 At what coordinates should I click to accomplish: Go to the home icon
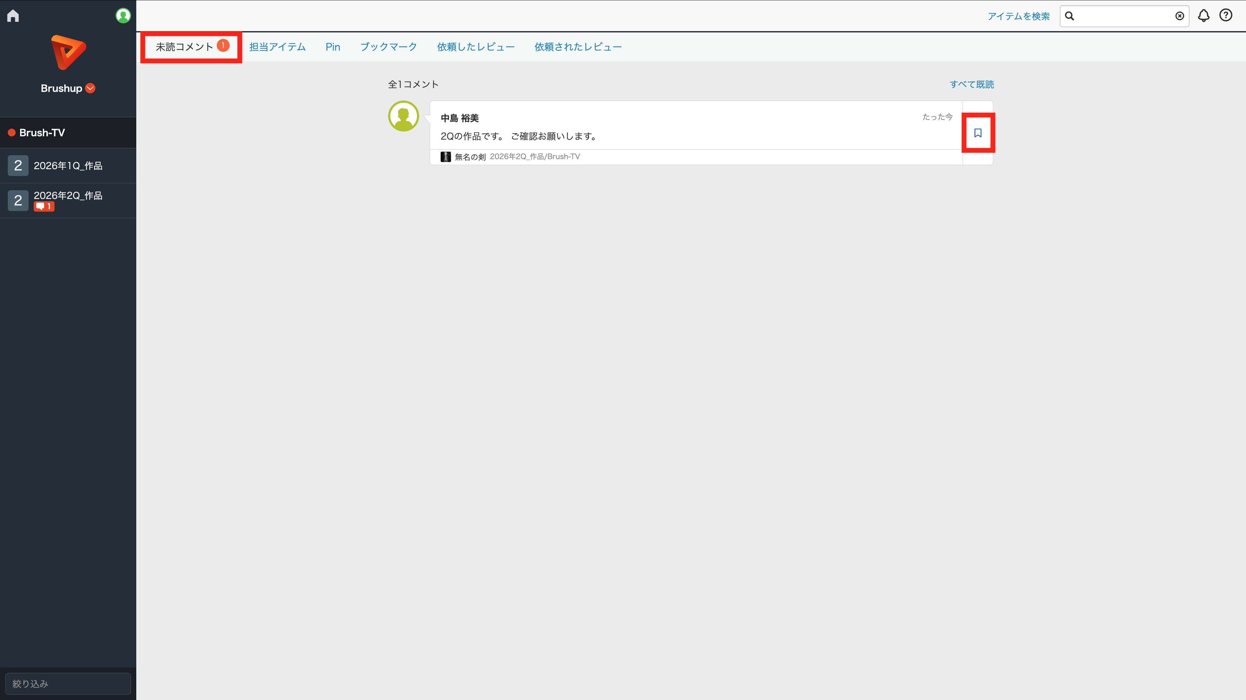[13, 16]
